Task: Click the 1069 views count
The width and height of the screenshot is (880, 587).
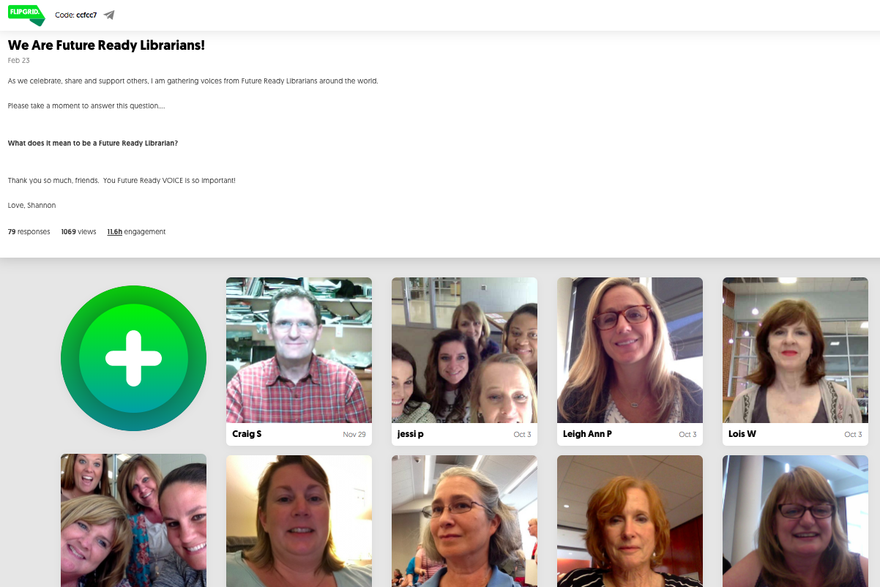Action: pyautogui.click(x=78, y=232)
